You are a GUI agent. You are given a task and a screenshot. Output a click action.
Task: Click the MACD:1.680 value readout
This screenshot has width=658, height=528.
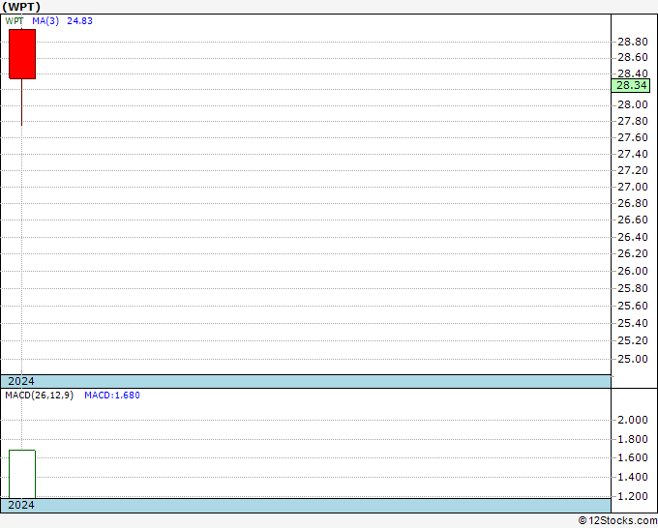(112, 396)
